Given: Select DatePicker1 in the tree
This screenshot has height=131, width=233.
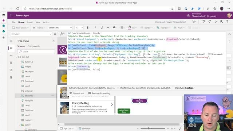Looking at the screenshot, I should [29, 110].
